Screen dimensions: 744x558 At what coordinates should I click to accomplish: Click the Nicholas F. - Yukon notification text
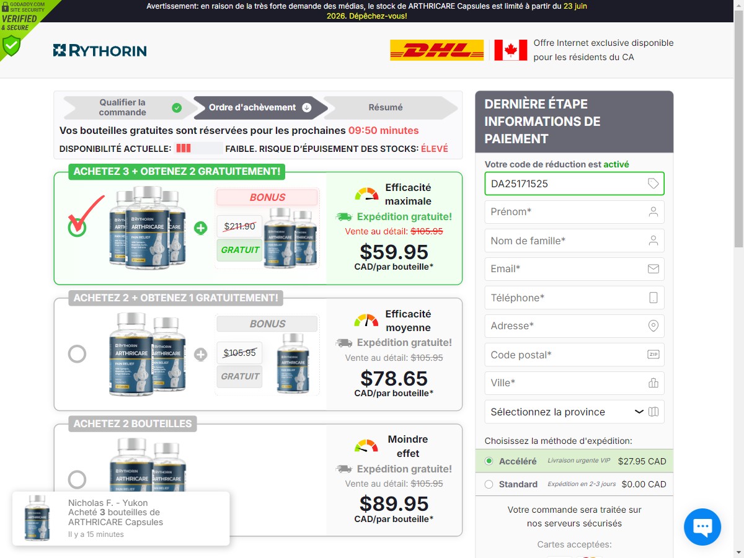(108, 503)
